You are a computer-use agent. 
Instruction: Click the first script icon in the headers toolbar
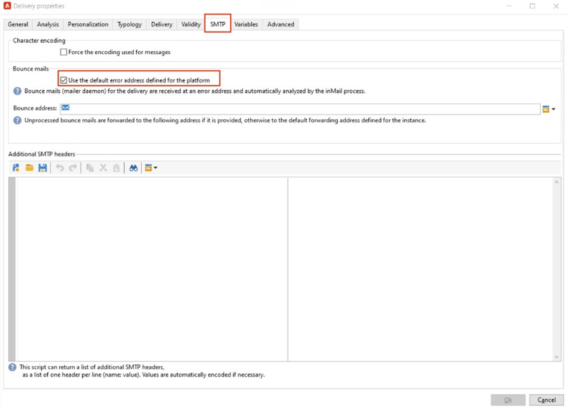tap(16, 168)
